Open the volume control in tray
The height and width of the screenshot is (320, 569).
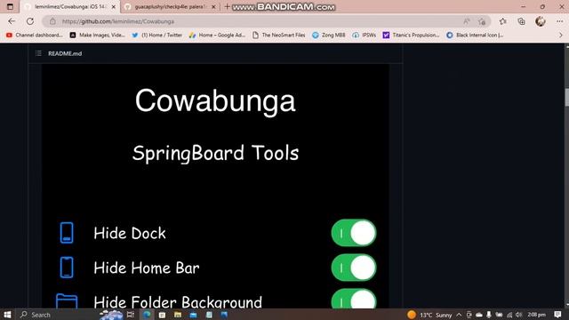click(x=519, y=315)
